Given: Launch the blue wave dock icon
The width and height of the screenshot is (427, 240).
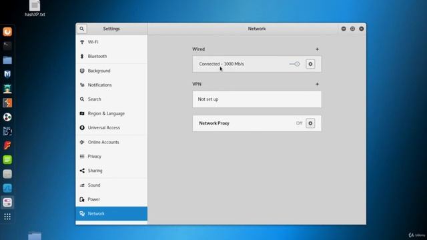Looking at the screenshot, I should point(7,188).
